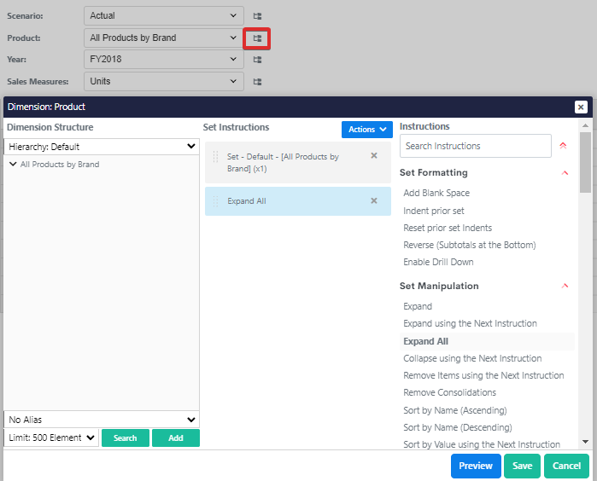Open subset editor icon beside Year
The image size is (597, 481).
click(x=257, y=60)
